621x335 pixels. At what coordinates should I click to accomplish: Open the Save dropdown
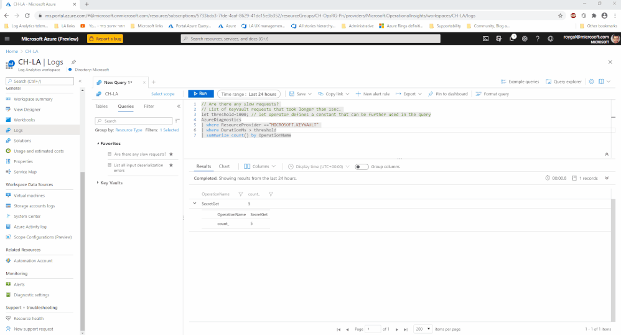tap(301, 94)
